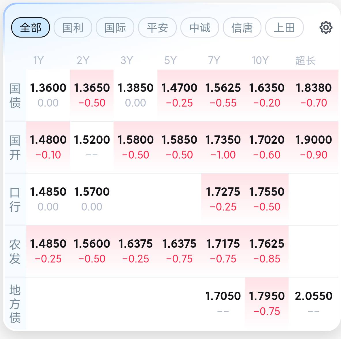Image resolution: width=341 pixels, height=339 pixels.
Task: Open the 国债 10Y yield 1.6350 cell
Action: pos(267,95)
